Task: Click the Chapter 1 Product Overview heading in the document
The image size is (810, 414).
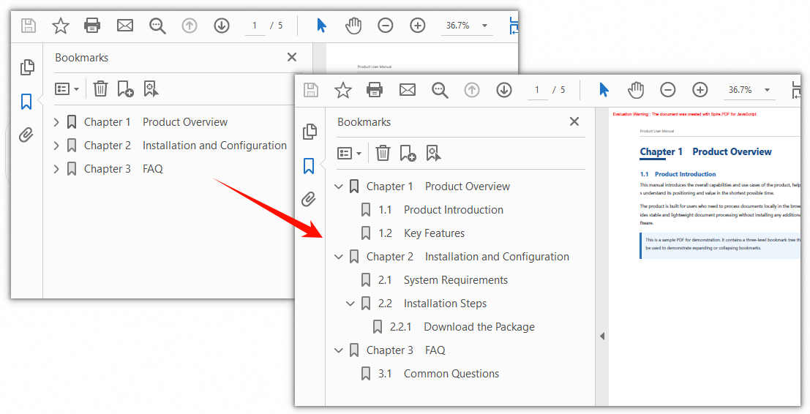Action: (705, 151)
